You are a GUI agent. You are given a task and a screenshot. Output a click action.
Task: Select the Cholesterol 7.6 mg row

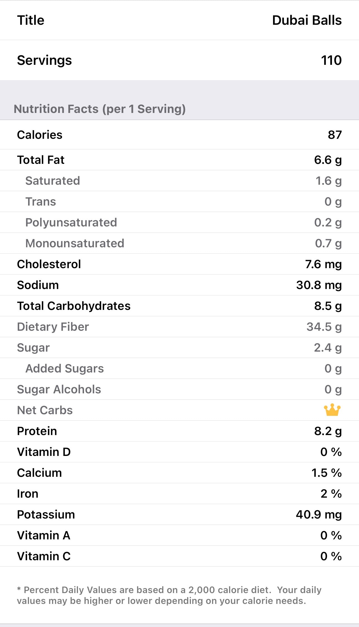179,264
